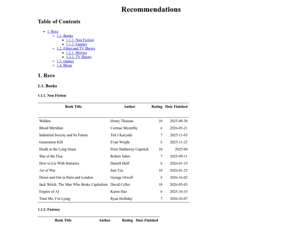Viewport: 302px width, 226px height.
Task: Click the date '2025-11-03'
Action: point(178,135)
